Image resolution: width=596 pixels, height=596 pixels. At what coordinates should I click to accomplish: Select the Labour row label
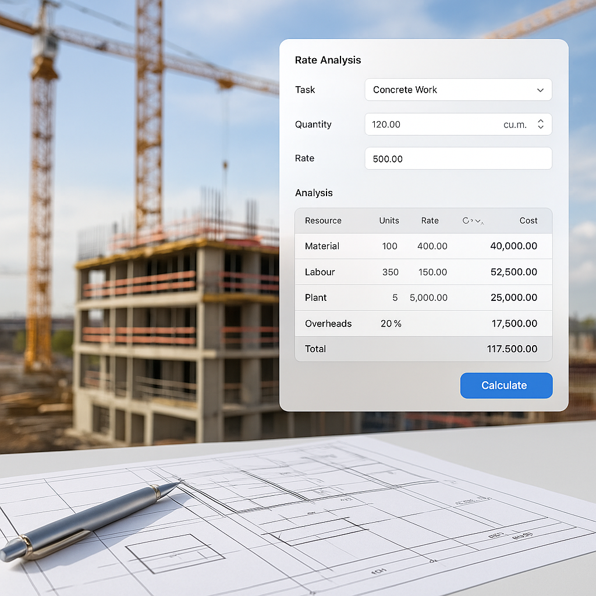[320, 272]
